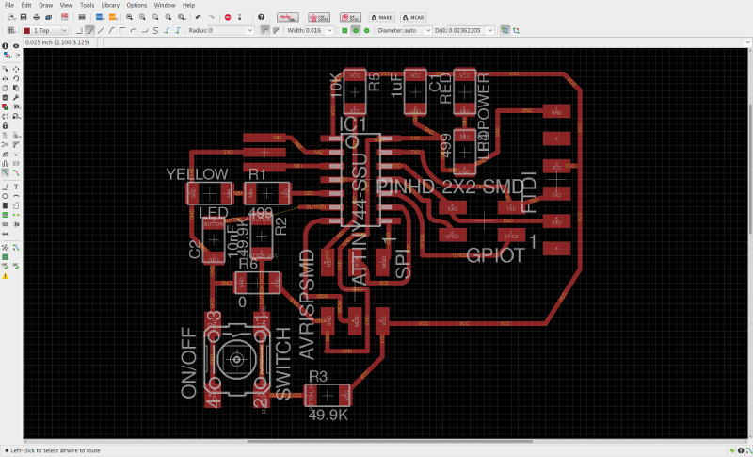Select the straight line wire bend style
The width and height of the screenshot is (753, 457).
(x=101, y=30)
